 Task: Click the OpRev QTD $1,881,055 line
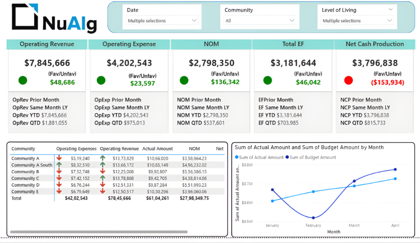(40, 123)
